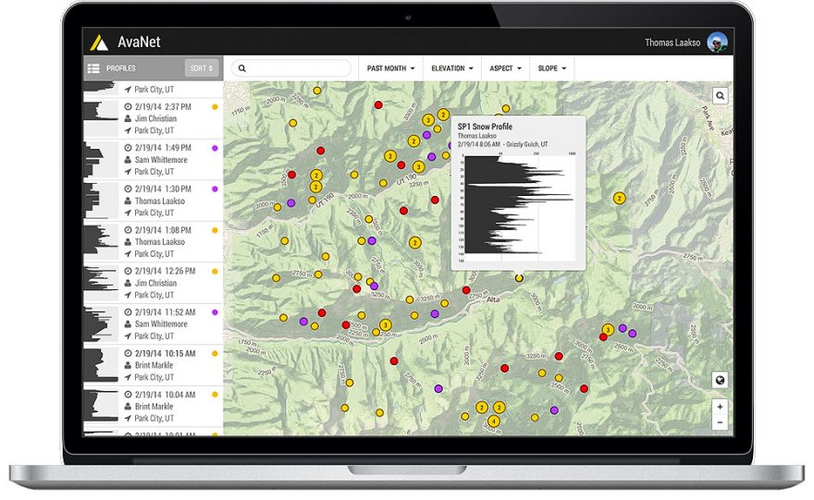Click the map search magnifier icon
The height and width of the screenshot is (500, 814).
pyautogui.click(x=719, y=95)
